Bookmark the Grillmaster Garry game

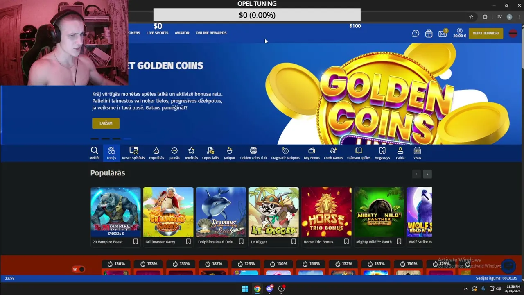pyautogui.click(x=188, y=242)
